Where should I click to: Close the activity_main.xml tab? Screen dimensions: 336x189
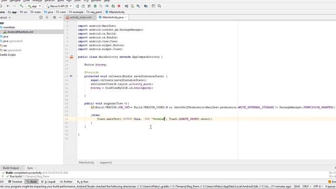pyautogui.click(x=94, y=17)
